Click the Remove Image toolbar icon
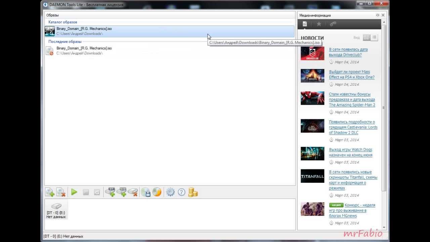 [61, 192]
